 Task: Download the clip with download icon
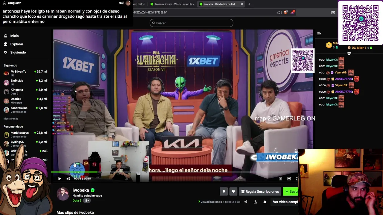point(255,202)
